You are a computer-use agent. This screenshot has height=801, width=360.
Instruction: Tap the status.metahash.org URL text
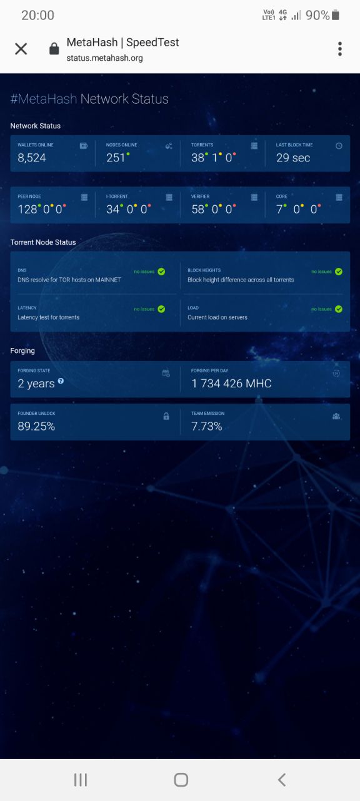(x=105, y=58)
